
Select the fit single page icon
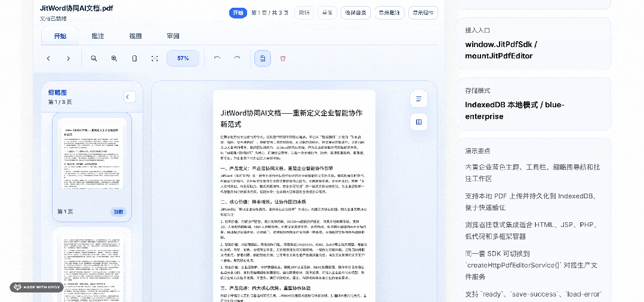tap(134, 58)
